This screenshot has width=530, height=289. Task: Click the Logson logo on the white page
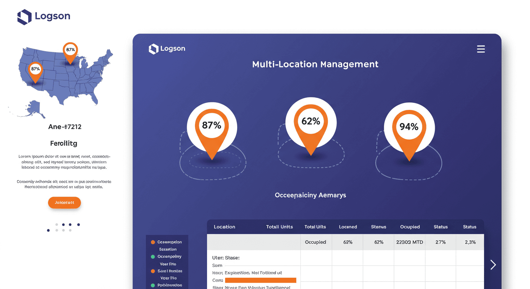[44, 17]
